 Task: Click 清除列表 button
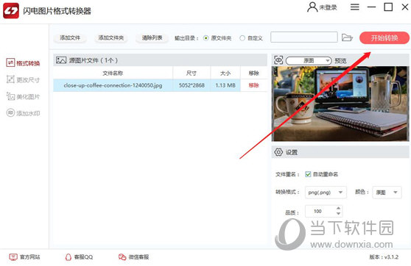[x=152, y=38]
